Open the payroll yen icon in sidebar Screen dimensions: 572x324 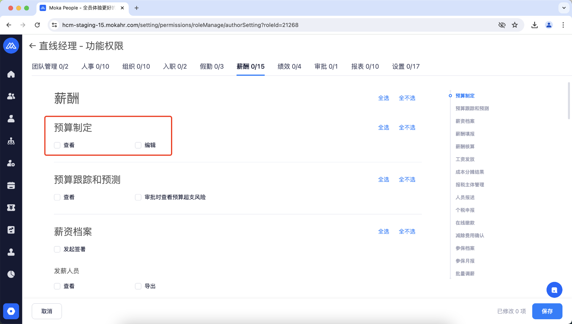pyautogui.click(x=11, y=208)
